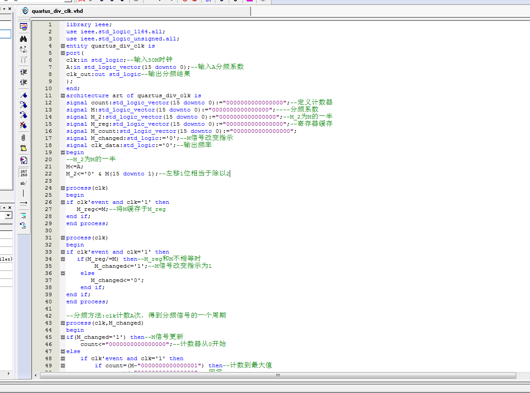Open the dropdown list in the left panel
Image resolution: width=530 pixels, height=393 pixels.
pos(9,215)
